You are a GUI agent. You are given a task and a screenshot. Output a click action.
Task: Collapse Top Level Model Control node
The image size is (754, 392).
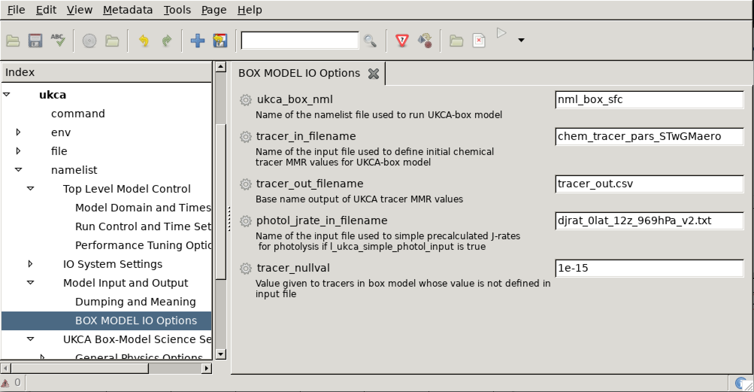30,189
